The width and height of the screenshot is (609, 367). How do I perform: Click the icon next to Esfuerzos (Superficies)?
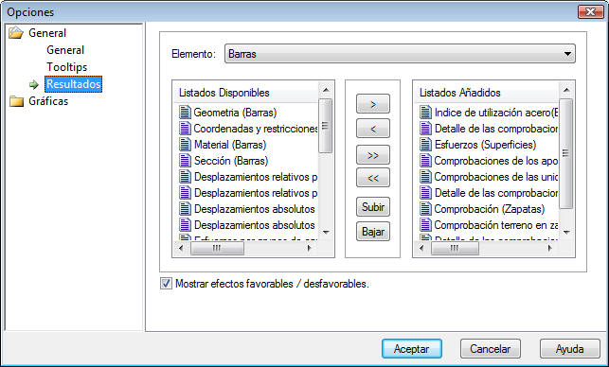tap(425, 145)
